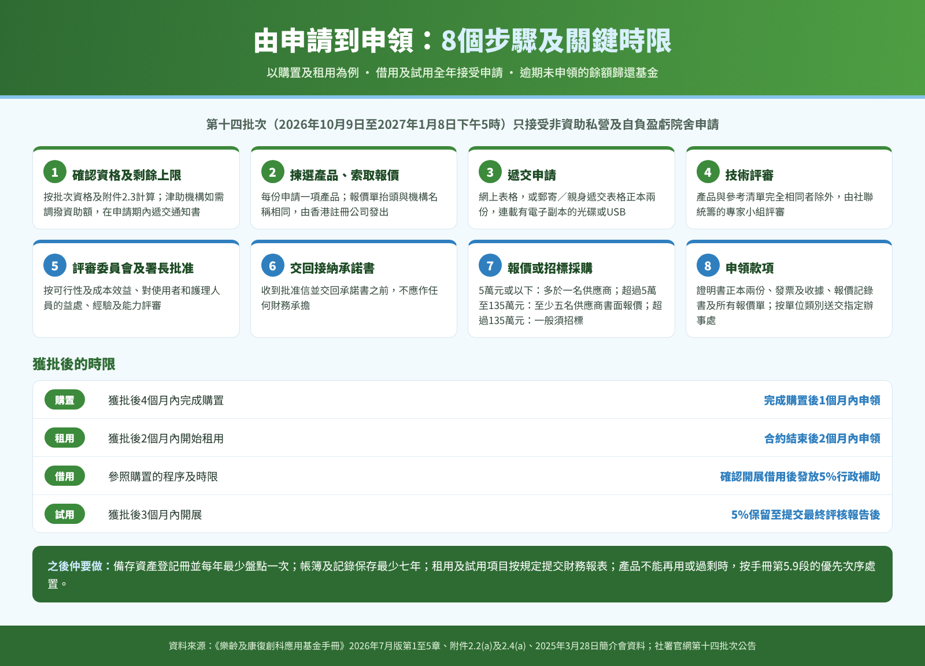Viewport: 925px width, 666px height.
Task: Select the 租用 green pill tag
Action: (x=65, y=438)
